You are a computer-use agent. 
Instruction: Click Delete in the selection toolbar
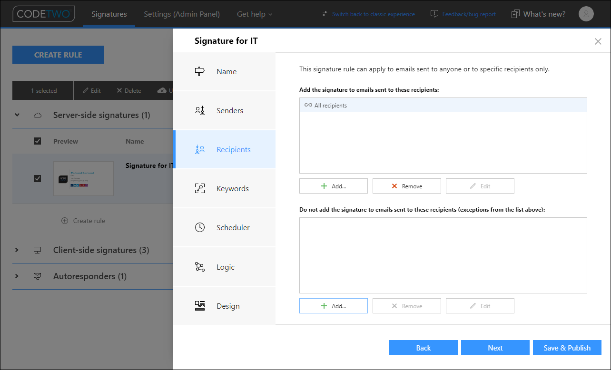point(128,90)
